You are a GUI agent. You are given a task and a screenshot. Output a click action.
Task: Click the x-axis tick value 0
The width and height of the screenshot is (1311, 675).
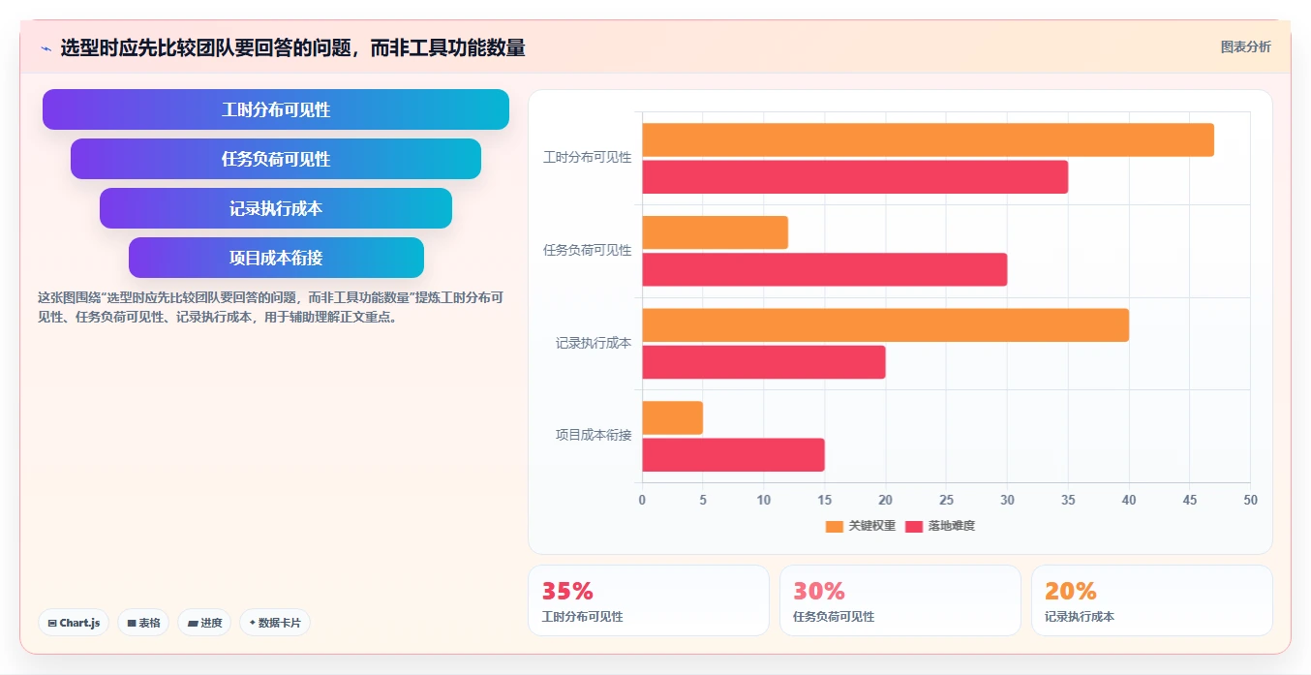click(x=642, y=500)
